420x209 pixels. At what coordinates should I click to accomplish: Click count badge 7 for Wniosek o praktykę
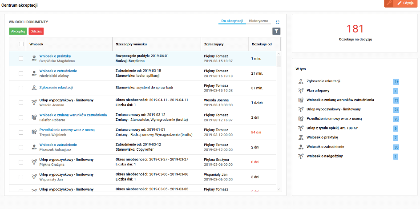coord(396,138)
